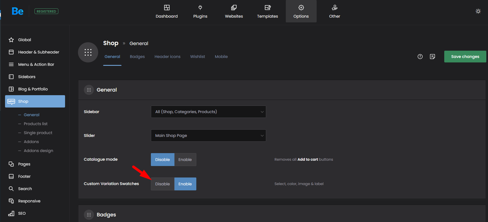The image size is (488, 222).
Task: Select Addons design under Shop submenu
Action: click(38, 151)
